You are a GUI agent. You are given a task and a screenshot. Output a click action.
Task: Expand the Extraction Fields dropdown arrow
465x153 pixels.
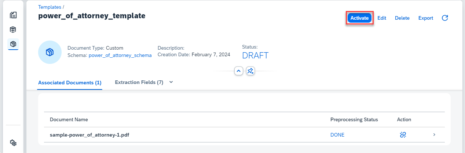[171, 83]
